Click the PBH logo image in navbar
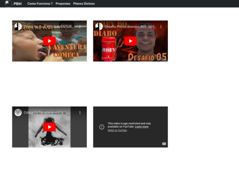The height and width of the screenshot is (179, 239). (8, 4)
